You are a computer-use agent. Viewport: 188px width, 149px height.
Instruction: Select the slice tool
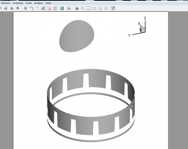click(x=25, y=8)
